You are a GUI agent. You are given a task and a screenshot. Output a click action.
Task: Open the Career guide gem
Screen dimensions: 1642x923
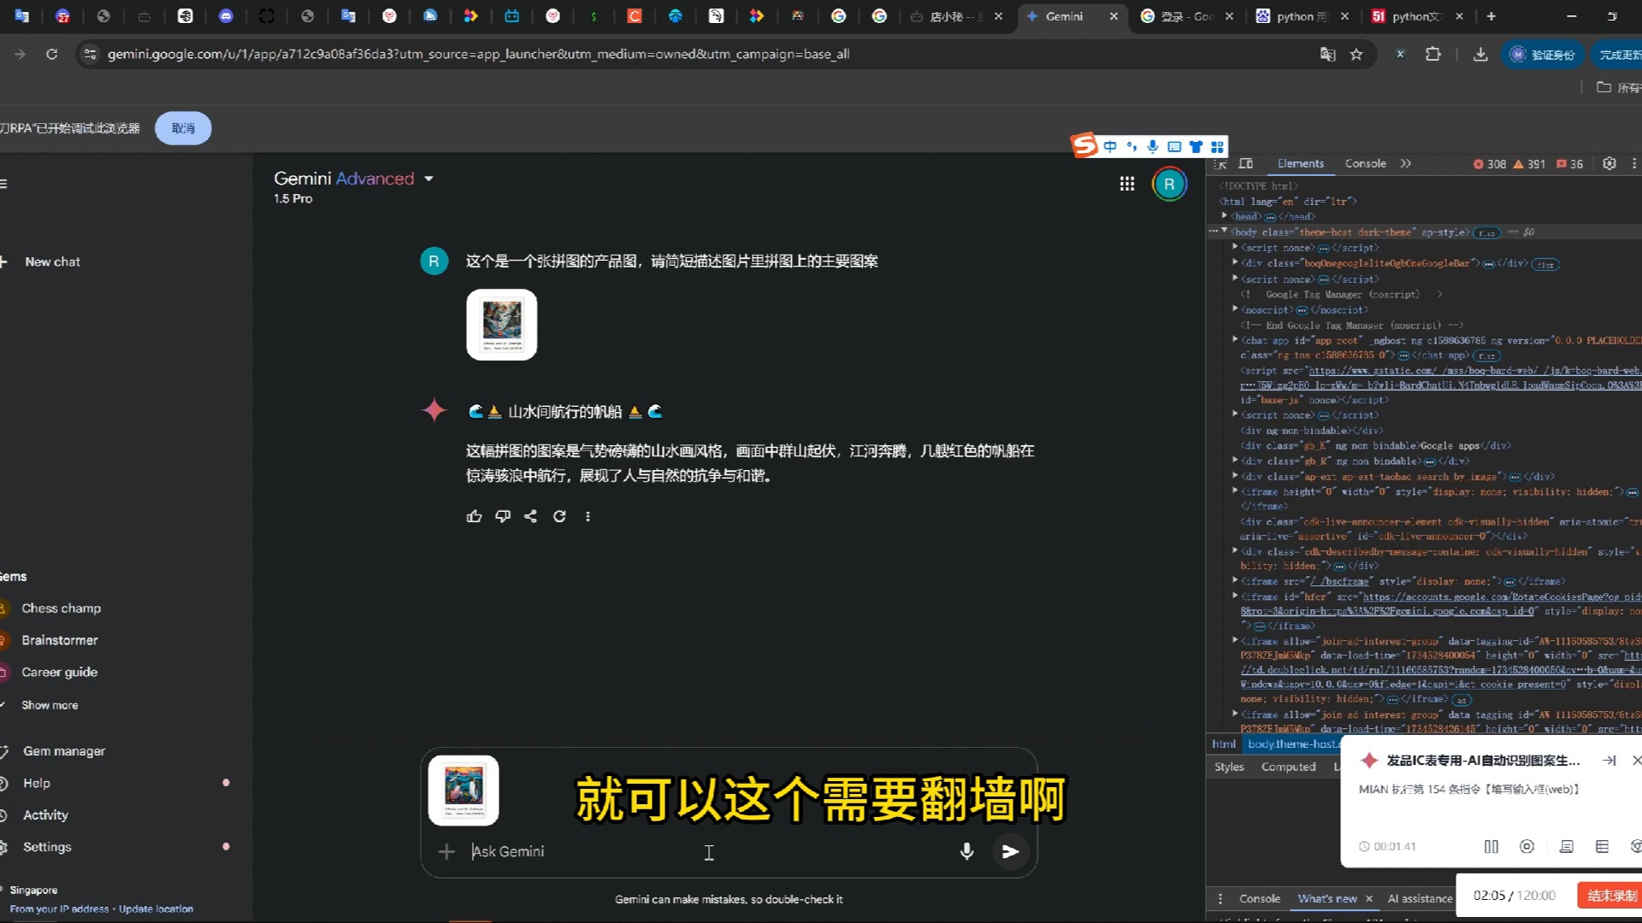click(x=59, y=672)
